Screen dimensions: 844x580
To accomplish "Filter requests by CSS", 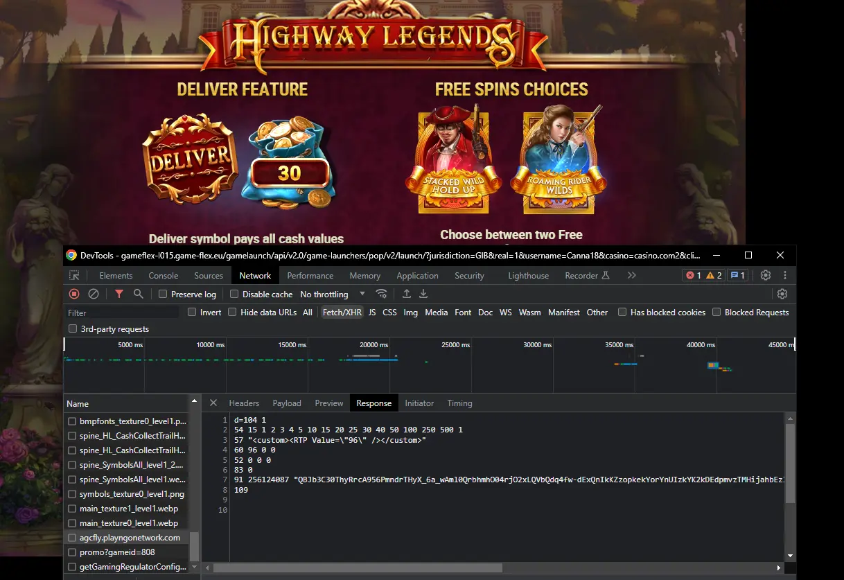I will 390,313.
